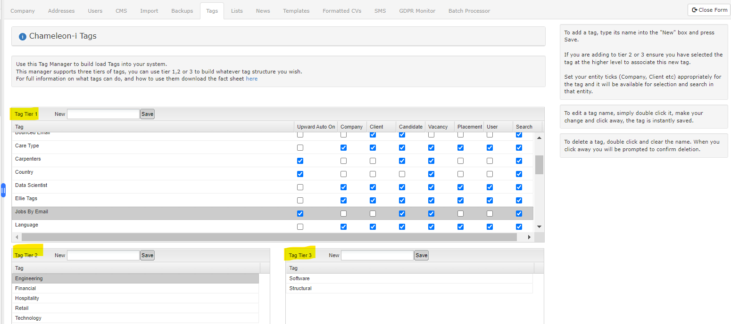Viewport: 731px width, 324px height.
Task: Switch to the Addresses tab
Action: coord(61,11)
